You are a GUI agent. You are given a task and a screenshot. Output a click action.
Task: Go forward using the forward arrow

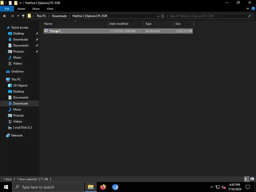pyautogui.click(x=12, y=16)
